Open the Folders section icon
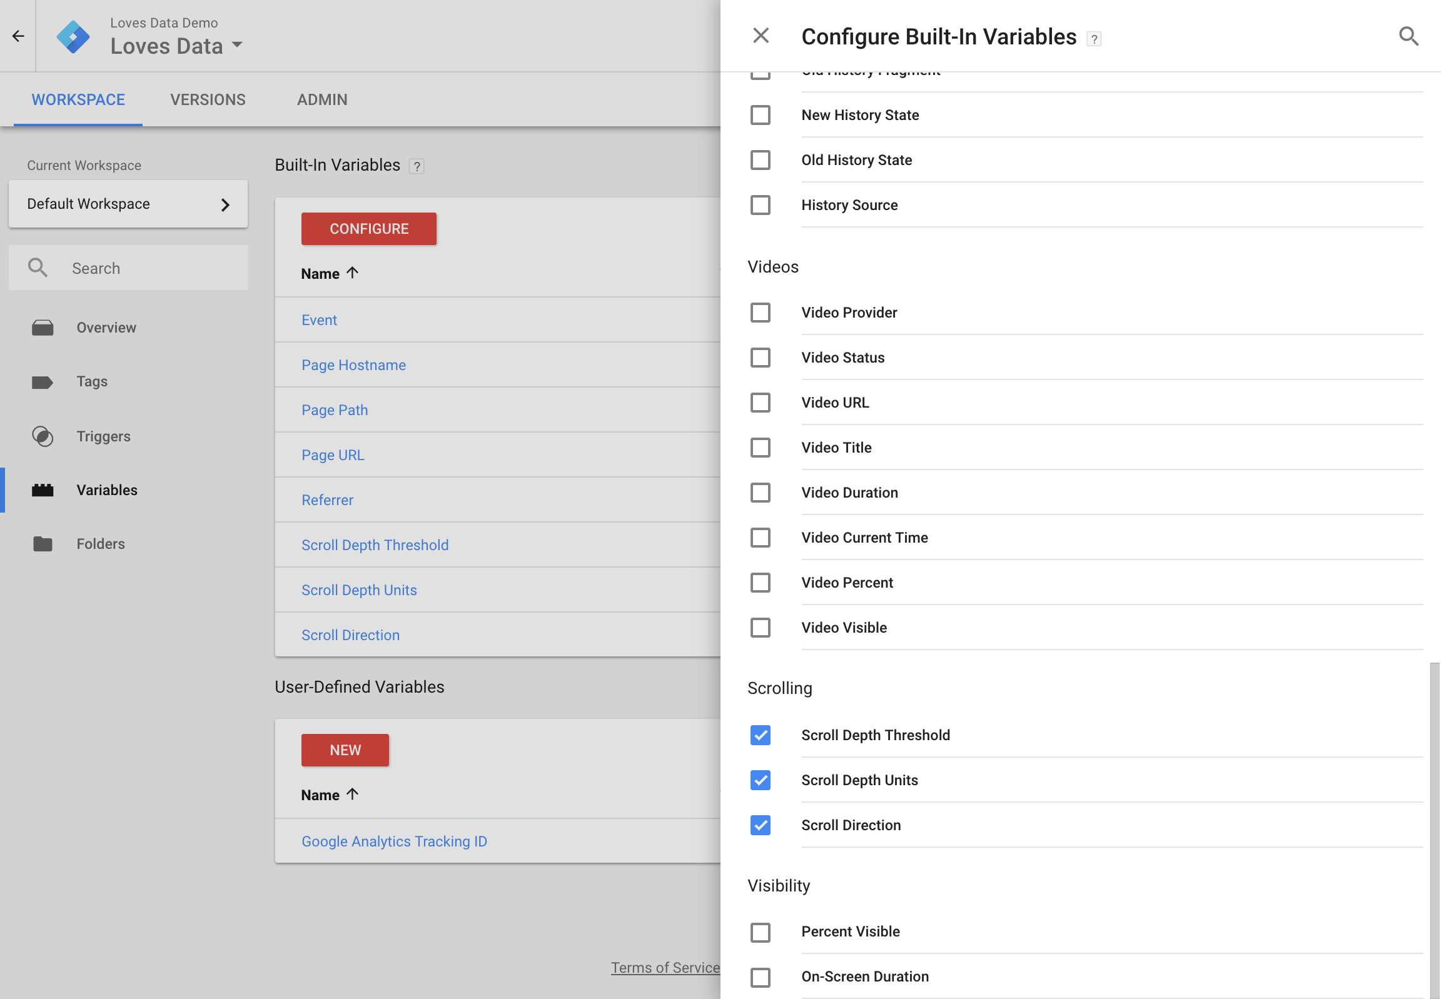 [x=42, y=543]
